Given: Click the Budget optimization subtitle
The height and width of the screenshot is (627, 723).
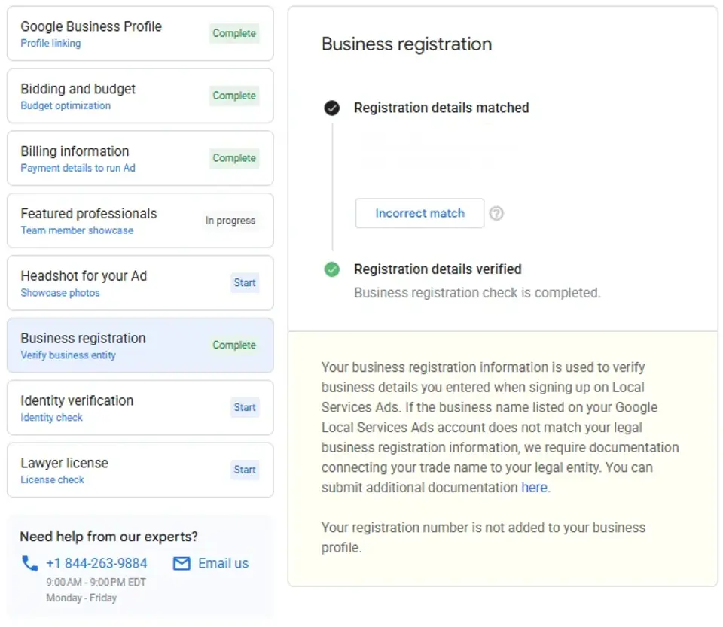Looking at the screenshot, I should tap(66, 105).
